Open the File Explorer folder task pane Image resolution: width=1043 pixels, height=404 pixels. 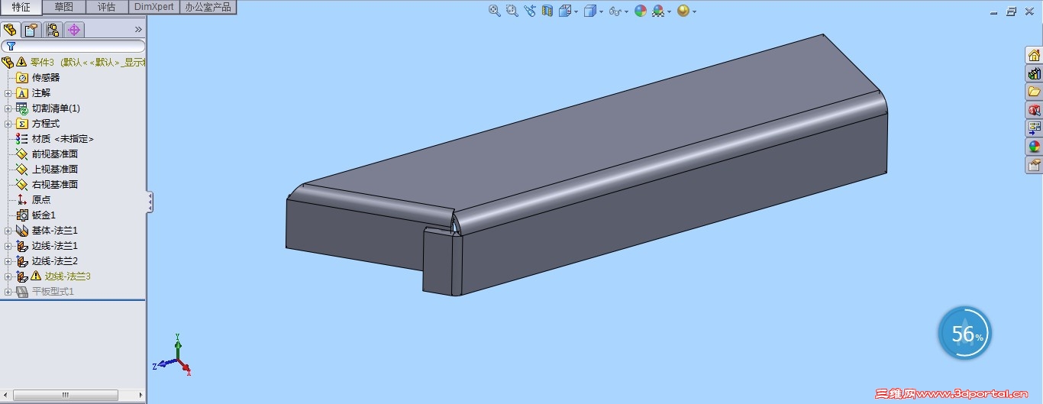pyautogui.click(x=1034, y=92)
